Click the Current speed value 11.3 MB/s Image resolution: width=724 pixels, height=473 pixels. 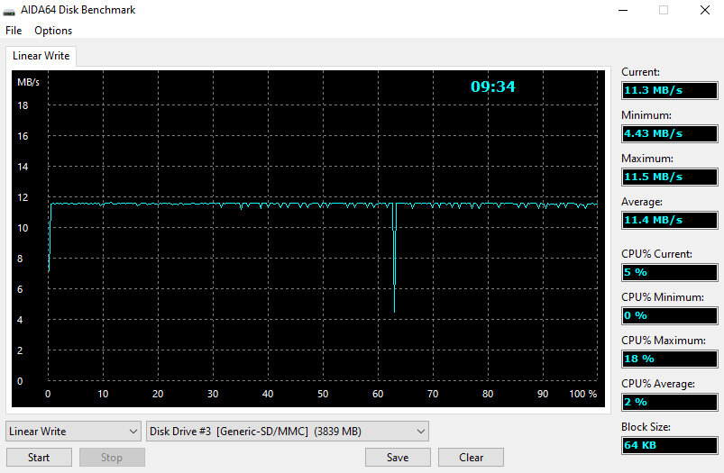670,90
